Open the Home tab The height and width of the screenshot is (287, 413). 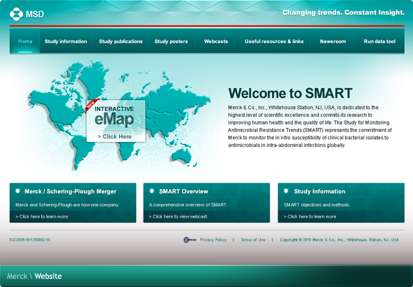click(x=25, y=41)
